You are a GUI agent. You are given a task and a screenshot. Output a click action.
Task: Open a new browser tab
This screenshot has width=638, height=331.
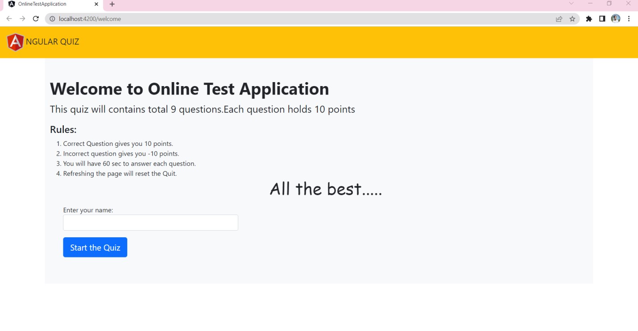(x=112, y=4)
